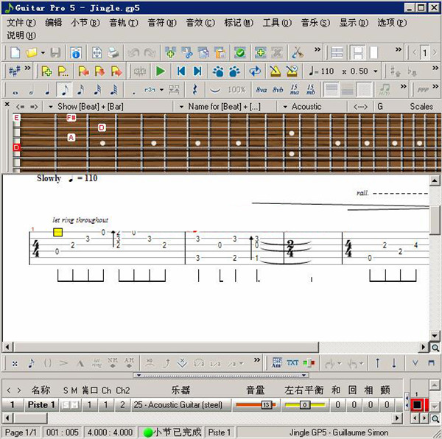The height and width of the screenshot is (439, 442).
Task: Click the printer icon in toolbar
Action: pyautogui.click(x=113, y=52)
